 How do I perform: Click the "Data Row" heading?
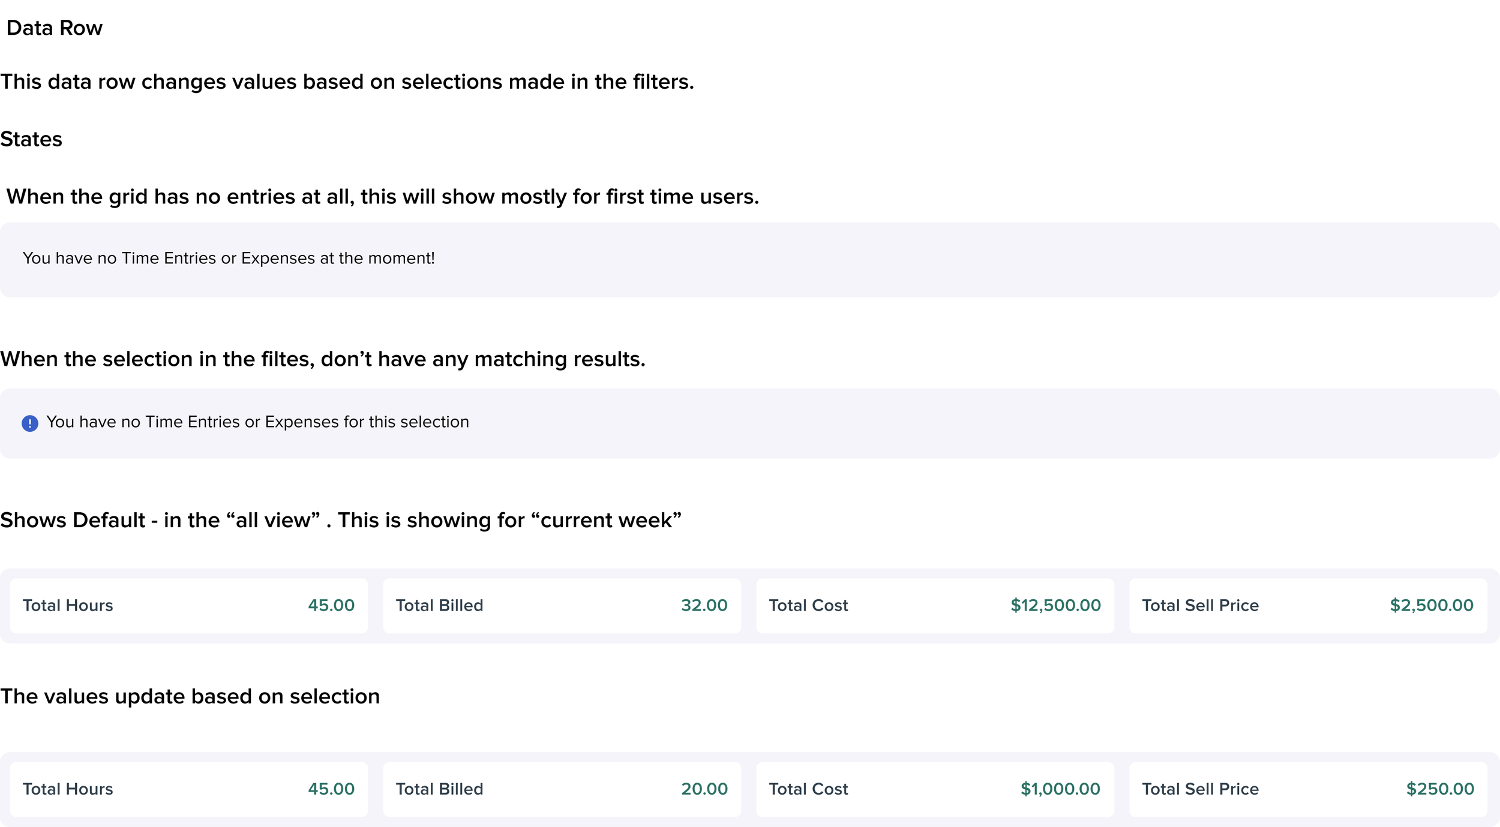tap(54, 28)
